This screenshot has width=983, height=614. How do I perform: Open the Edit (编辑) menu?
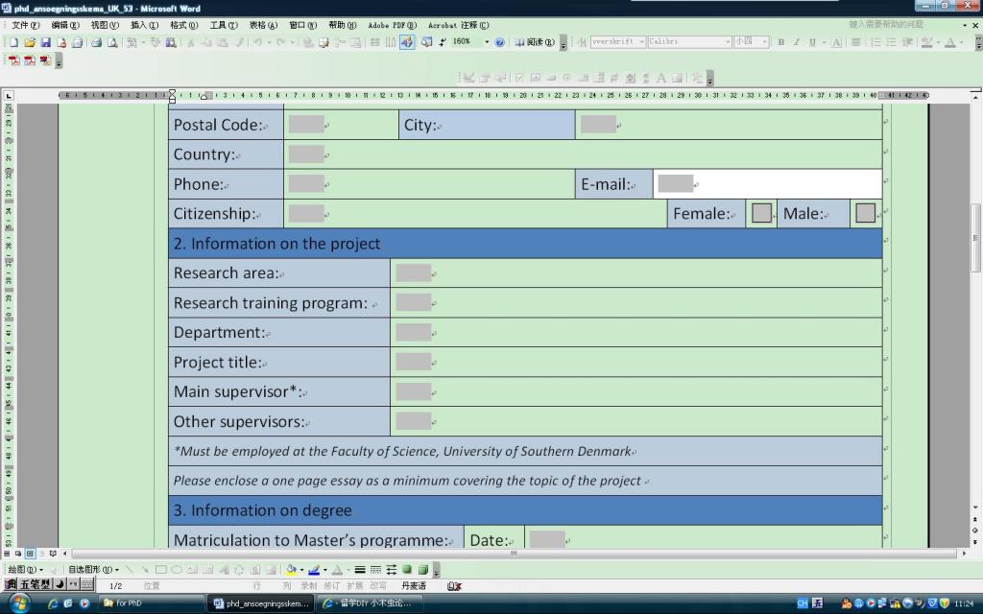coord(65,25)
